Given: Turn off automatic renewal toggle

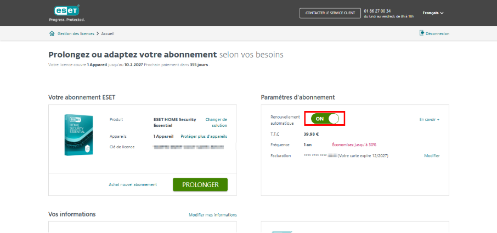Looking at the screenshot, I should [x=325, y=119].
